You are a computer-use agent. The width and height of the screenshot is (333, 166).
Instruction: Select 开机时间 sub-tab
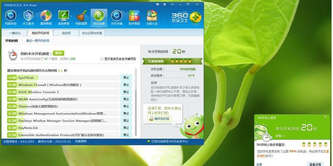(x=12, y=41)
